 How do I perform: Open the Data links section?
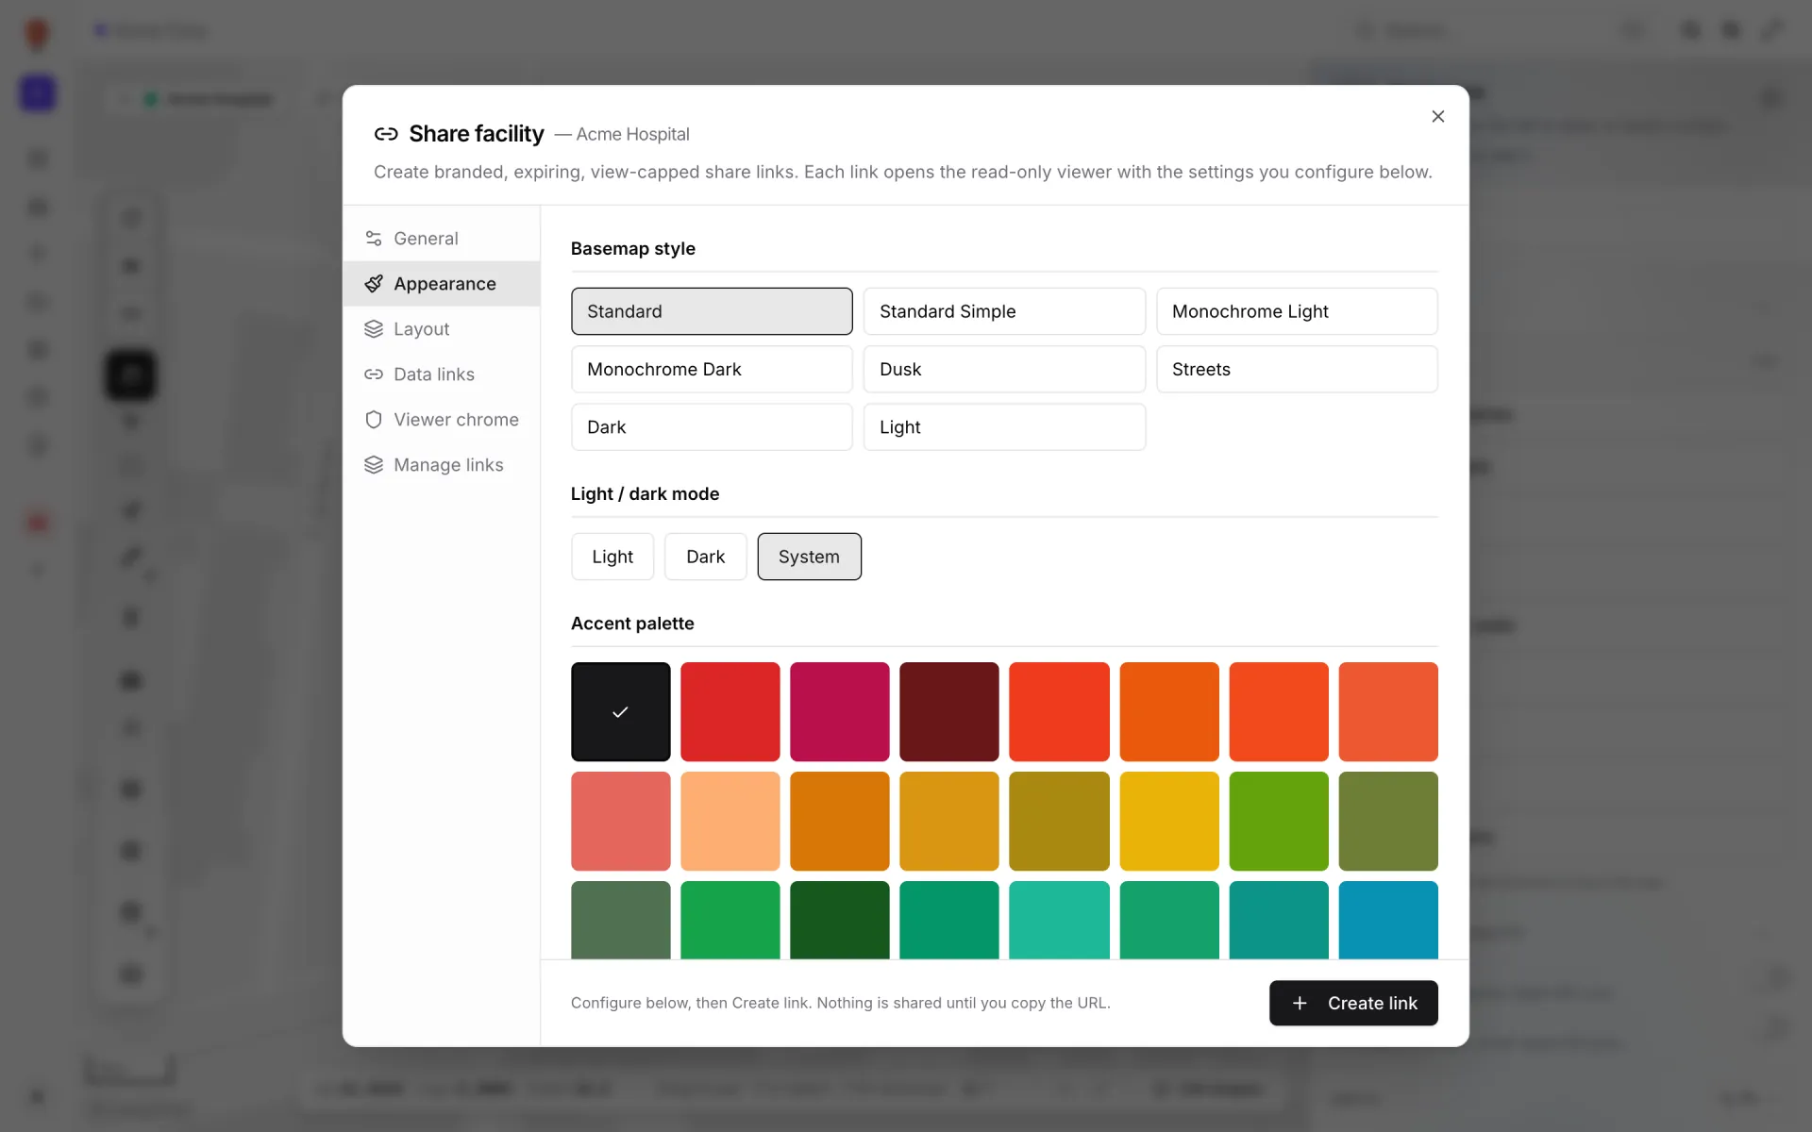441,375
